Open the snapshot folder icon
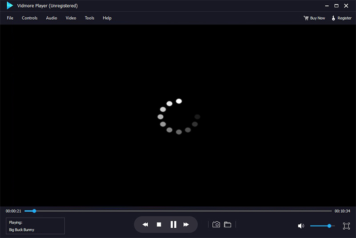 227,225
